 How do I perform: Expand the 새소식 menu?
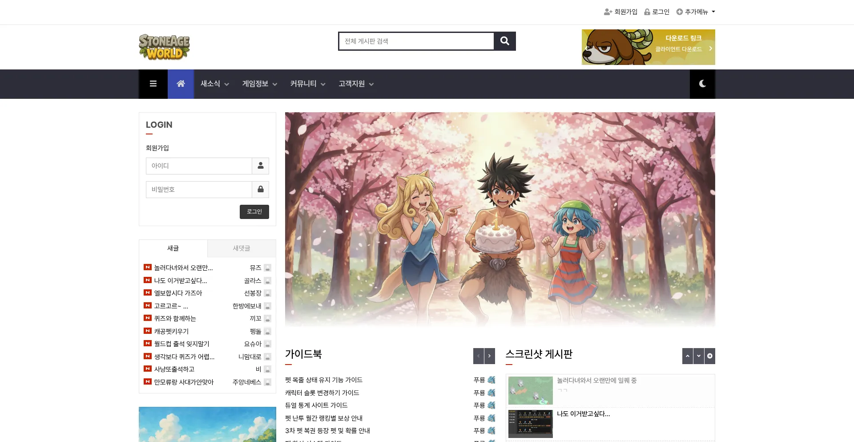(214, 84)
